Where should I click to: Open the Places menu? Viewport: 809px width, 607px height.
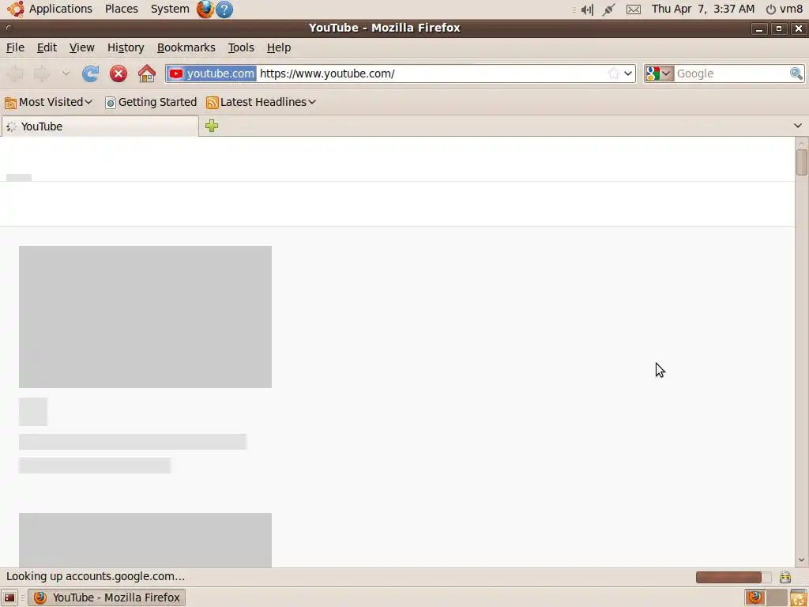click(121, 9)
